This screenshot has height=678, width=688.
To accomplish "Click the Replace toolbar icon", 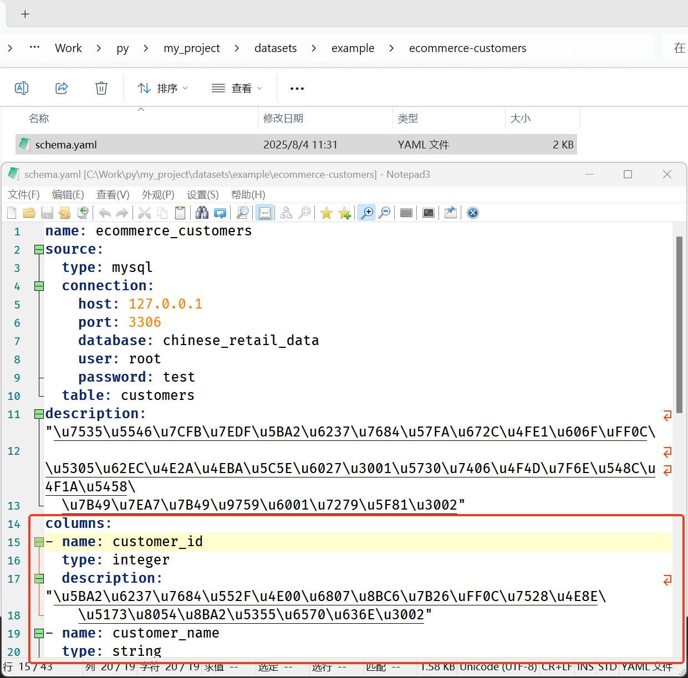I will (x=220, y=213).
